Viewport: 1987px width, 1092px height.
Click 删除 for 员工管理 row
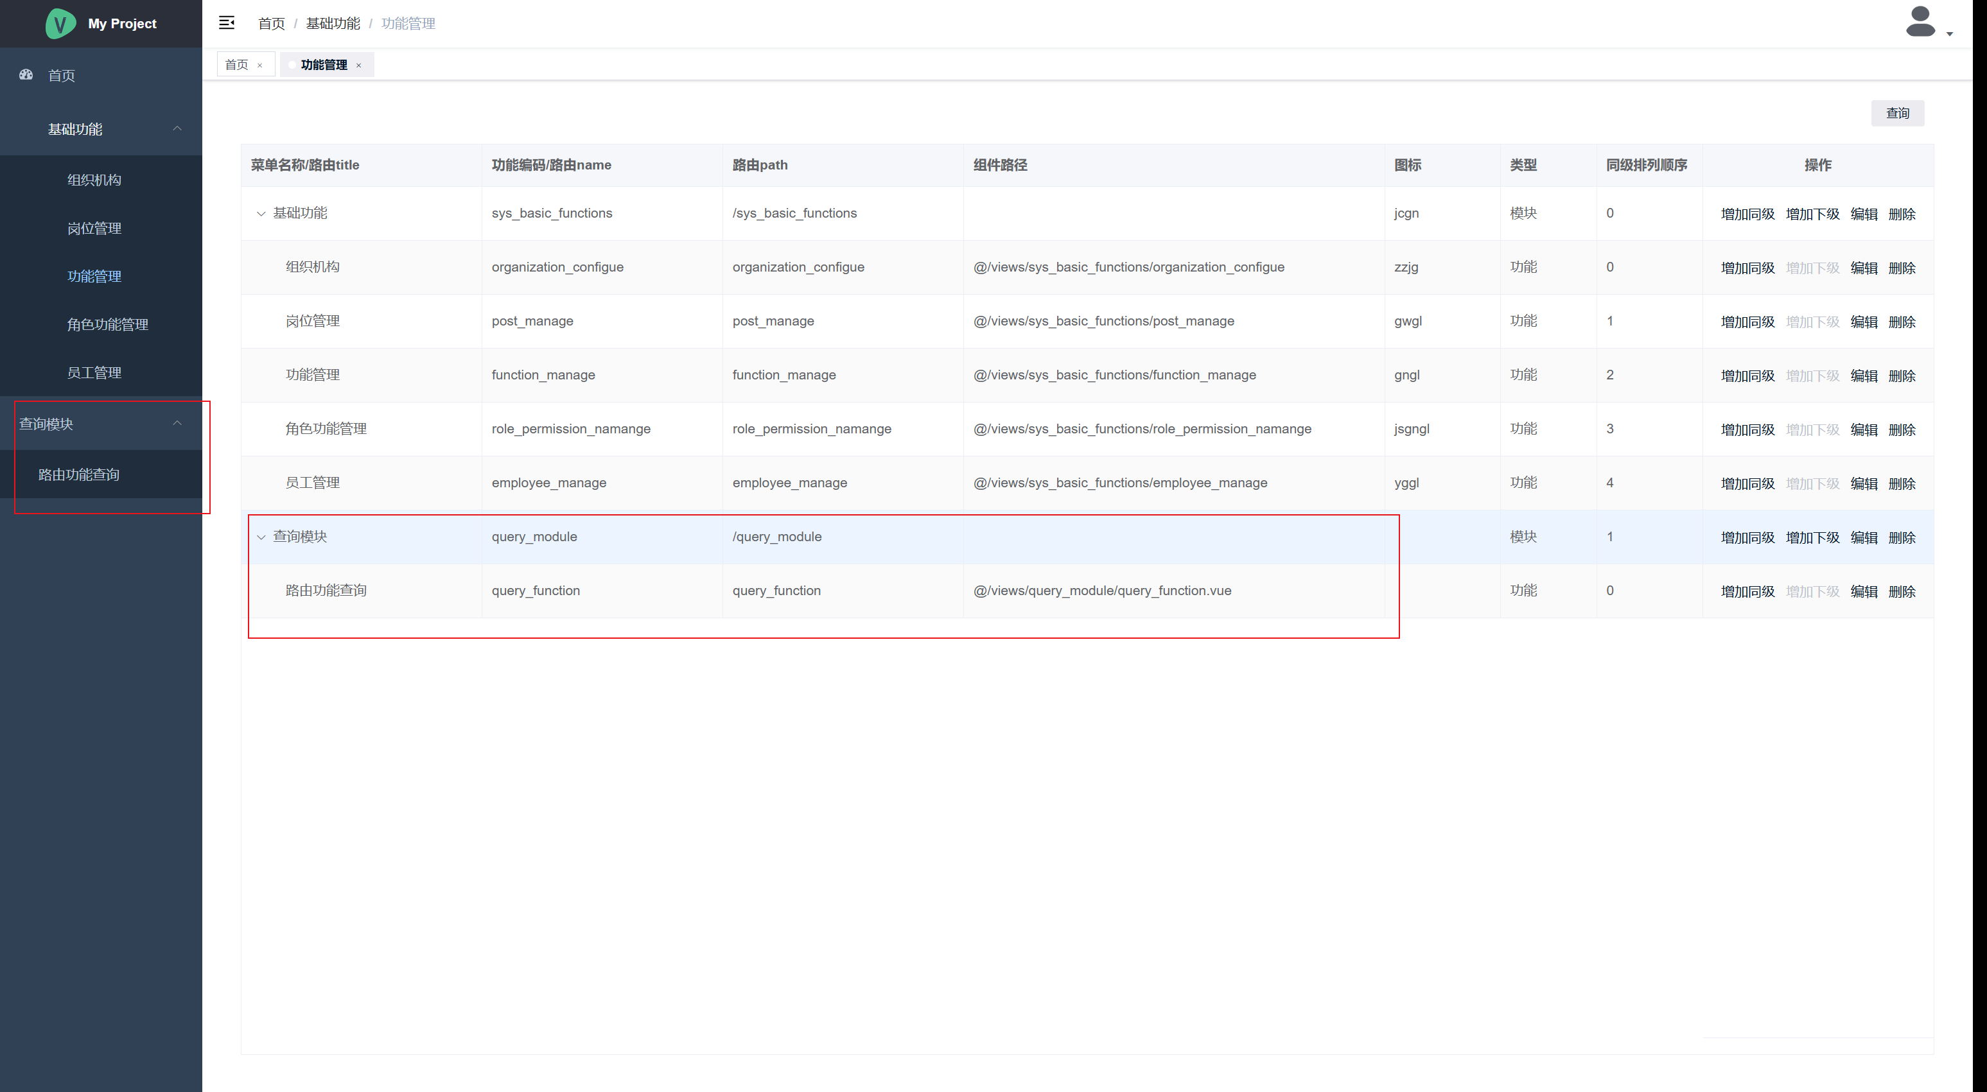click(1902, 484)
